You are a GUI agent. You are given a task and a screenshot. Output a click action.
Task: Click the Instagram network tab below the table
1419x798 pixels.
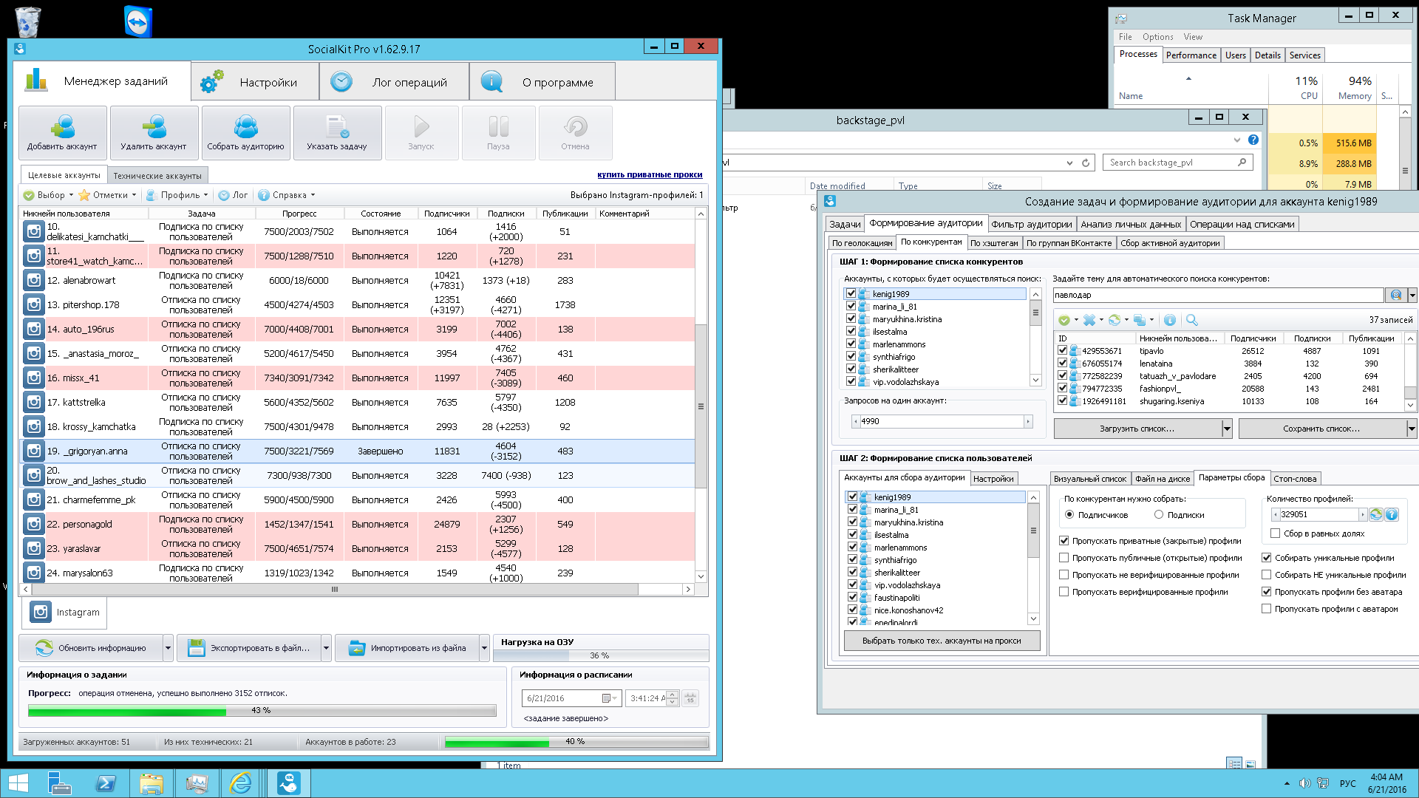coord(65,613)
